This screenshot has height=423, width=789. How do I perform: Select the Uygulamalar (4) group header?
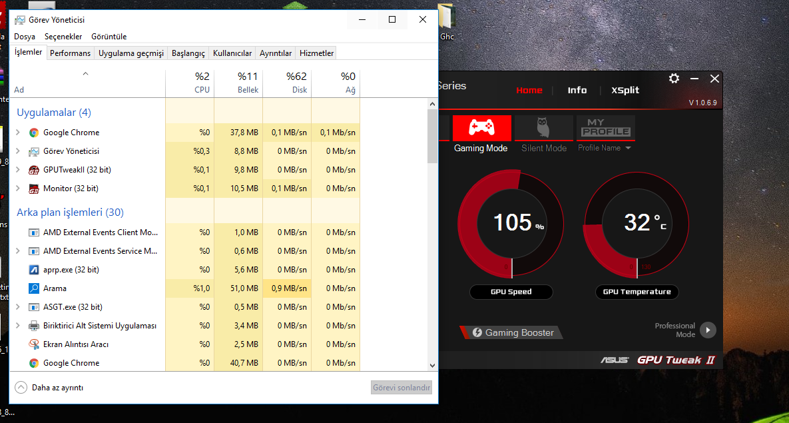click(x=54, y=113)
